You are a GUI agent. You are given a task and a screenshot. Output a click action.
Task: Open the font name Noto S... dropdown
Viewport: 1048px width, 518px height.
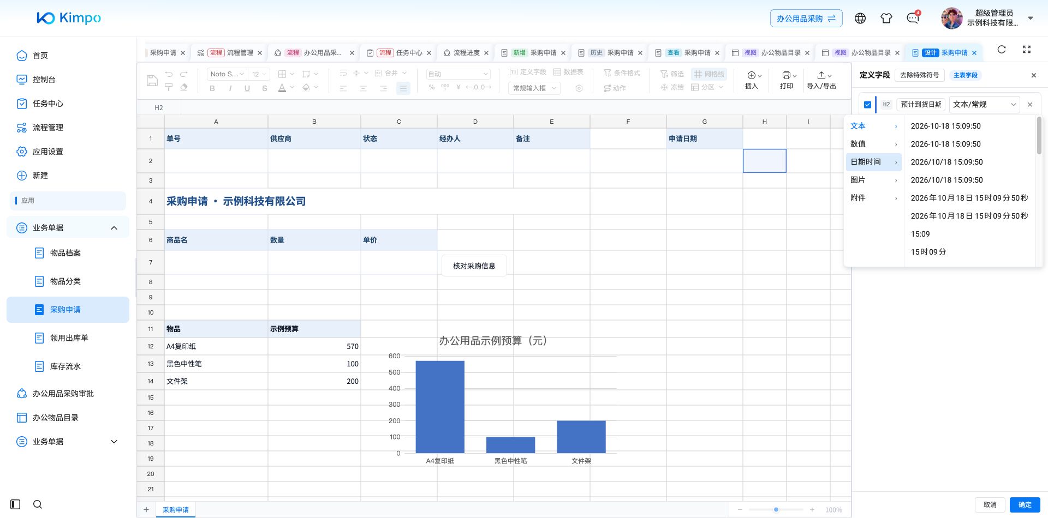coord(227,74)
